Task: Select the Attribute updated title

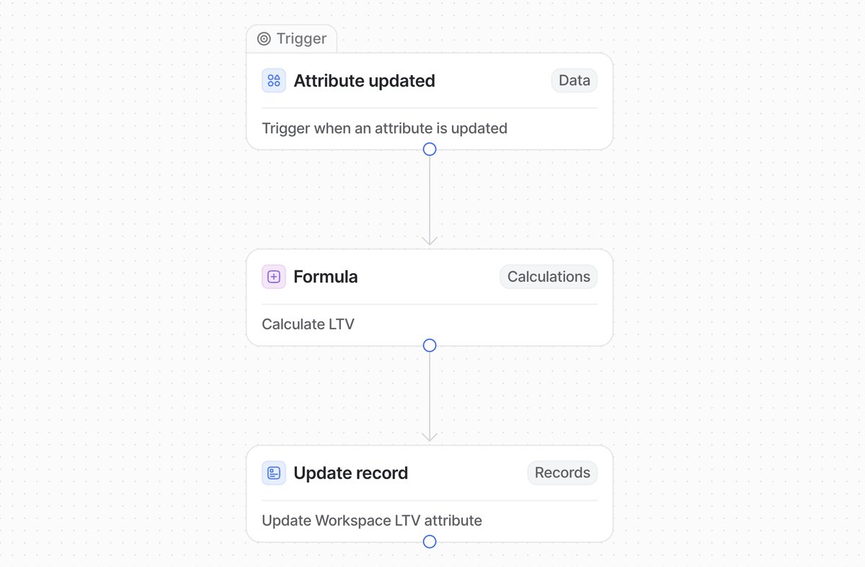Action: click(x=364, y=81)
